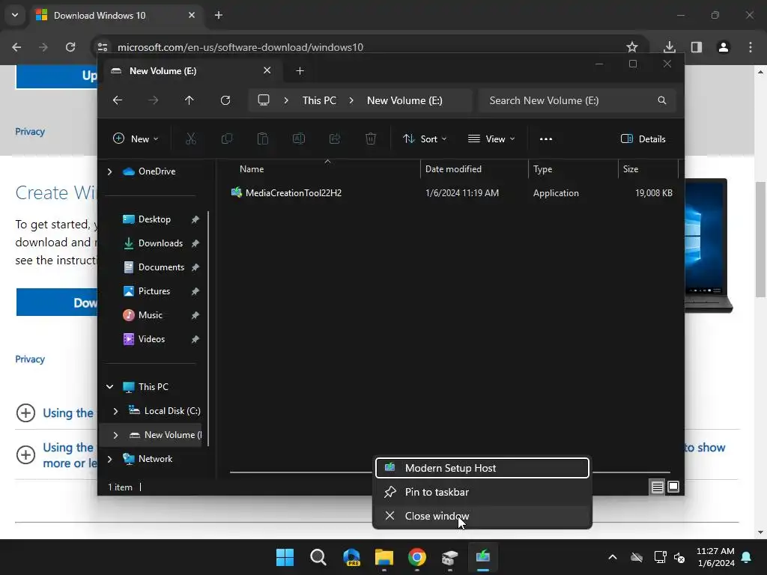This screenshot has width=767, height=575.
Task: Click the search magnifier in Explorer search box
Action: click(x=662, y=100)
